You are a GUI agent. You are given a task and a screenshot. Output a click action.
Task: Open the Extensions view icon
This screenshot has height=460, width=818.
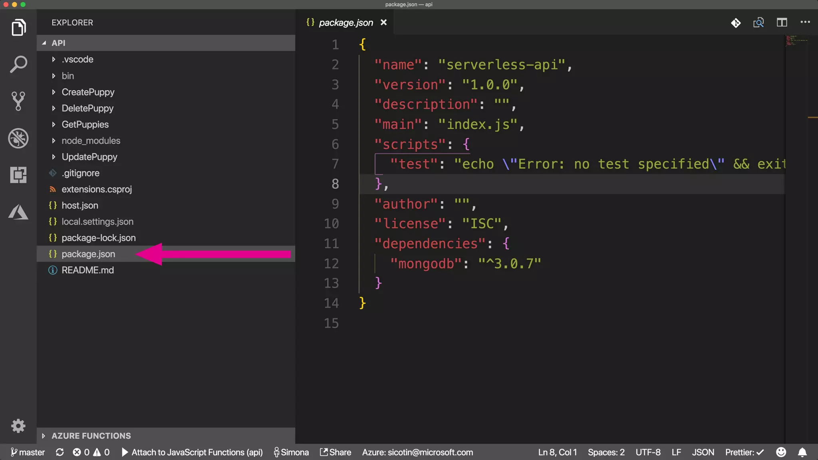pos(18,175)
